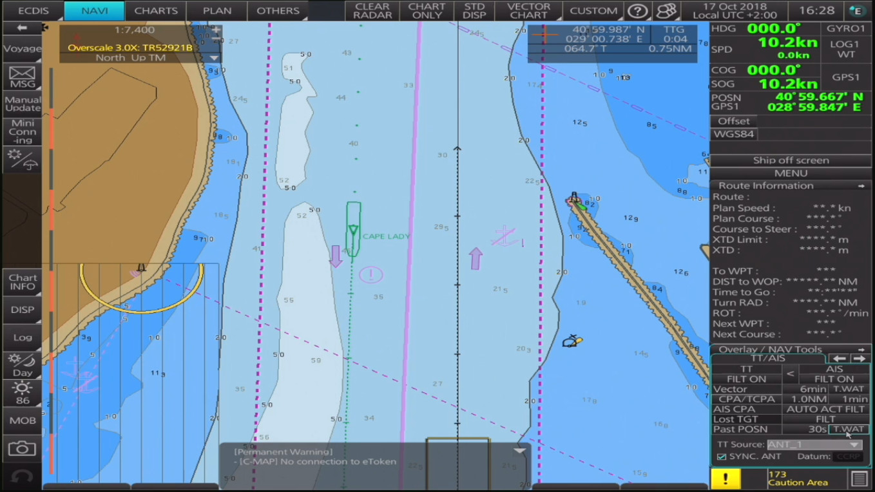The height and width of the screenshot is (492, 875).
Task: Toggle the TT FILT ON button
Action: (746, 379)
